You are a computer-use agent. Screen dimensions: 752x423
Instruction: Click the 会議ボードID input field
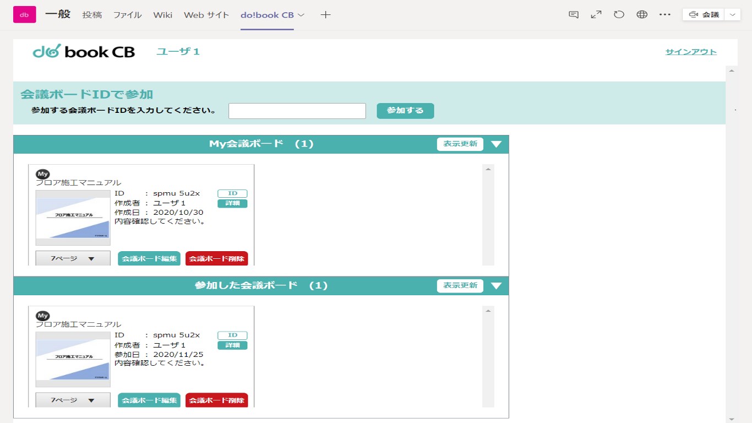(297, 111)
